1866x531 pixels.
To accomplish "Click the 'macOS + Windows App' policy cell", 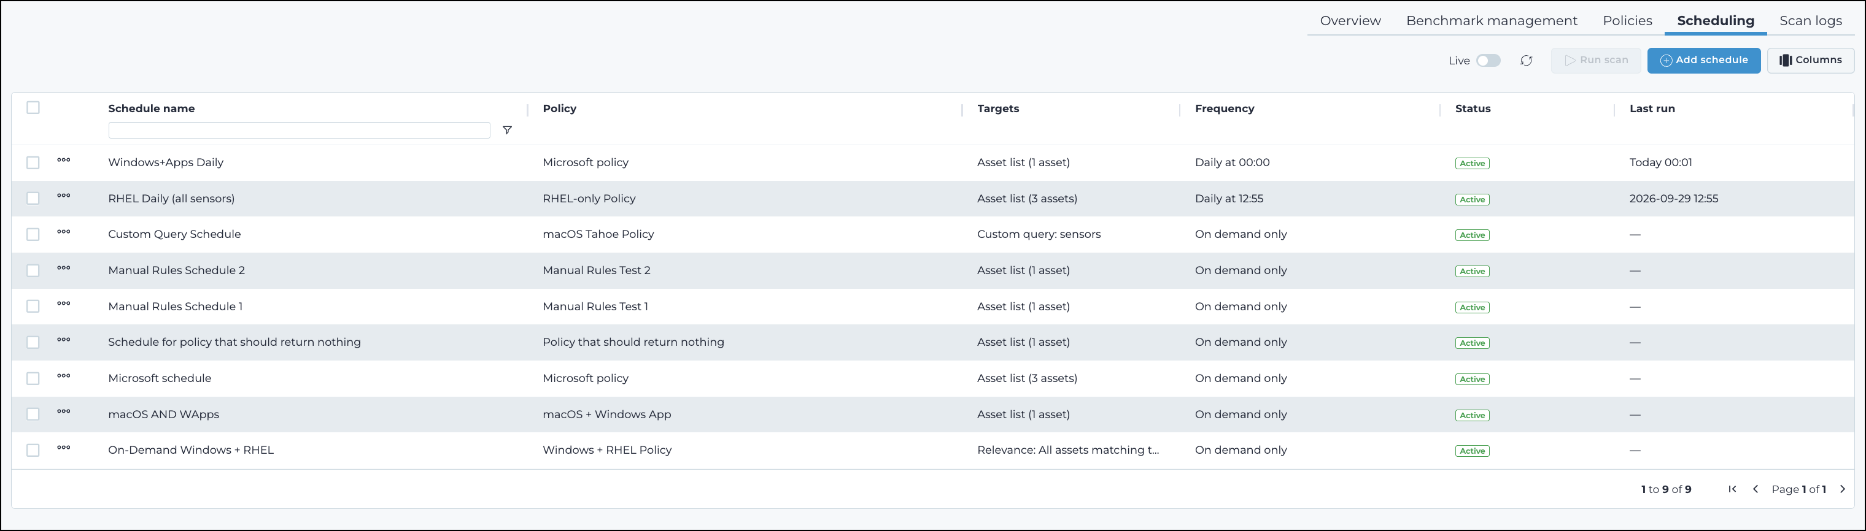I will coord(606,414).
